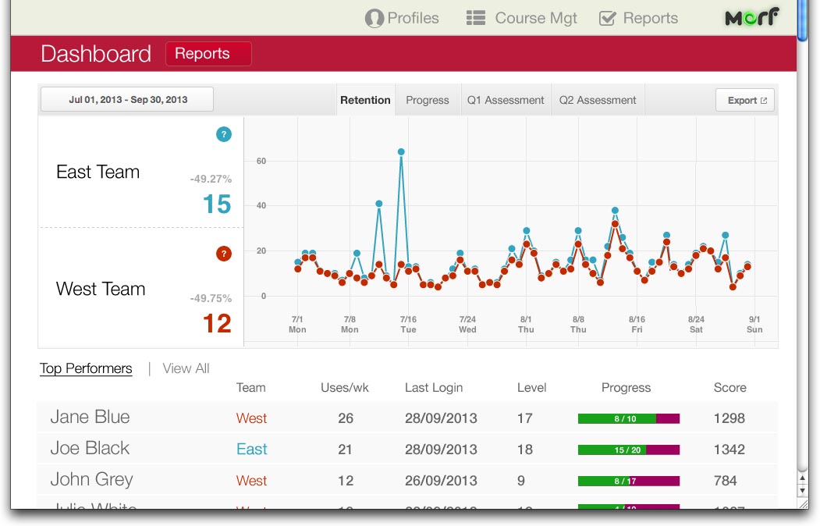Click the Morf logo
The height and width of the screenshot is (526, 820).
pos(751,18)
